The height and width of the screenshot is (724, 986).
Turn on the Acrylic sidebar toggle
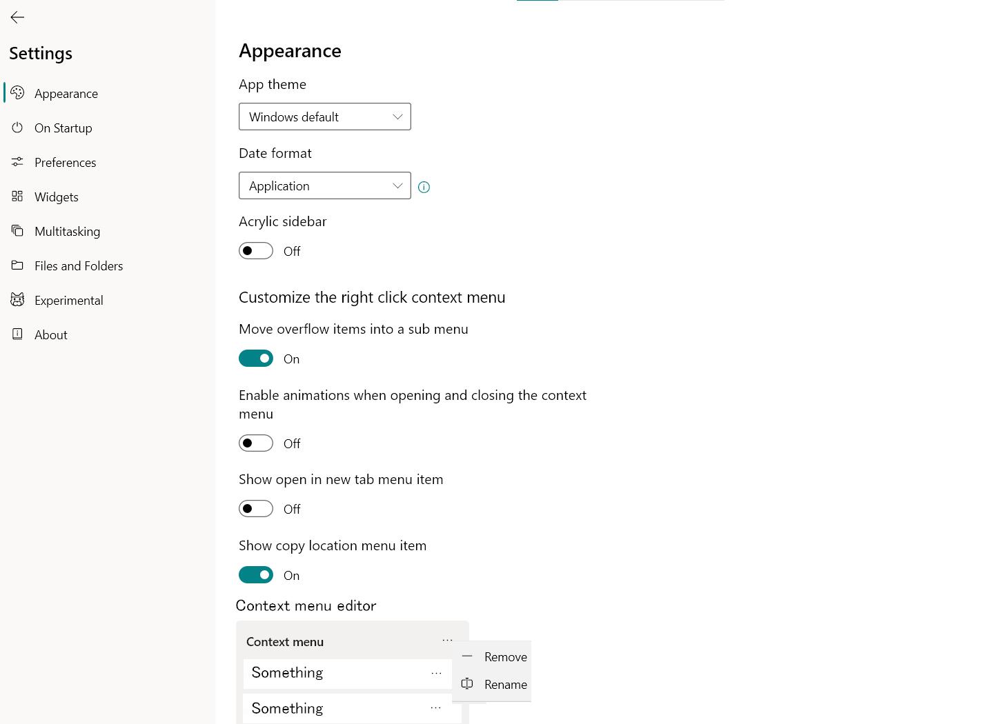[x=256, y=250]
